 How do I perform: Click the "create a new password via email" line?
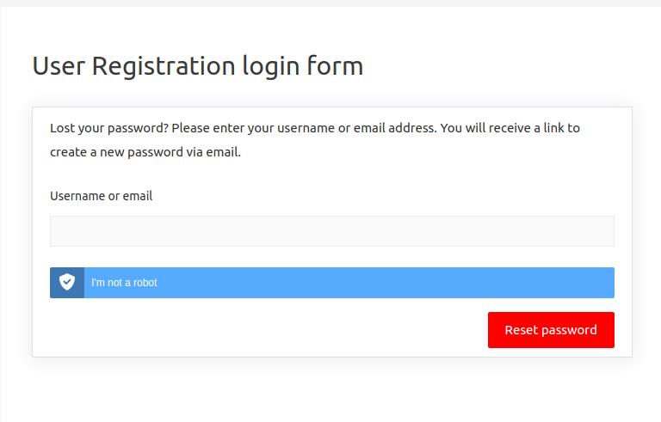pyautogui.click(x=145, y=153)
